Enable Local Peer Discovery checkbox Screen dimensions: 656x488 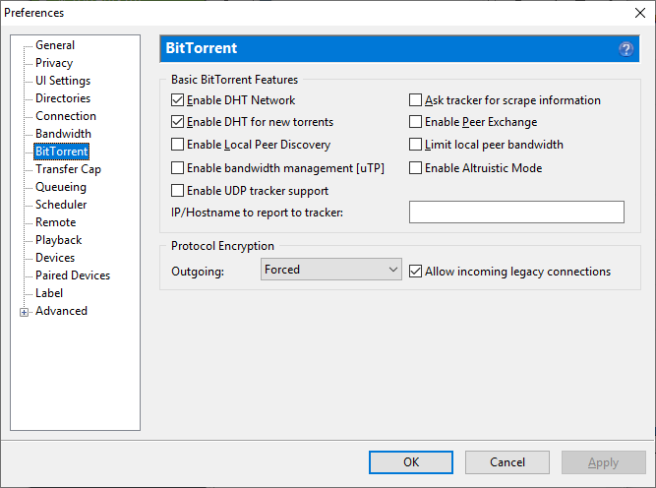[x=177, y=145]
